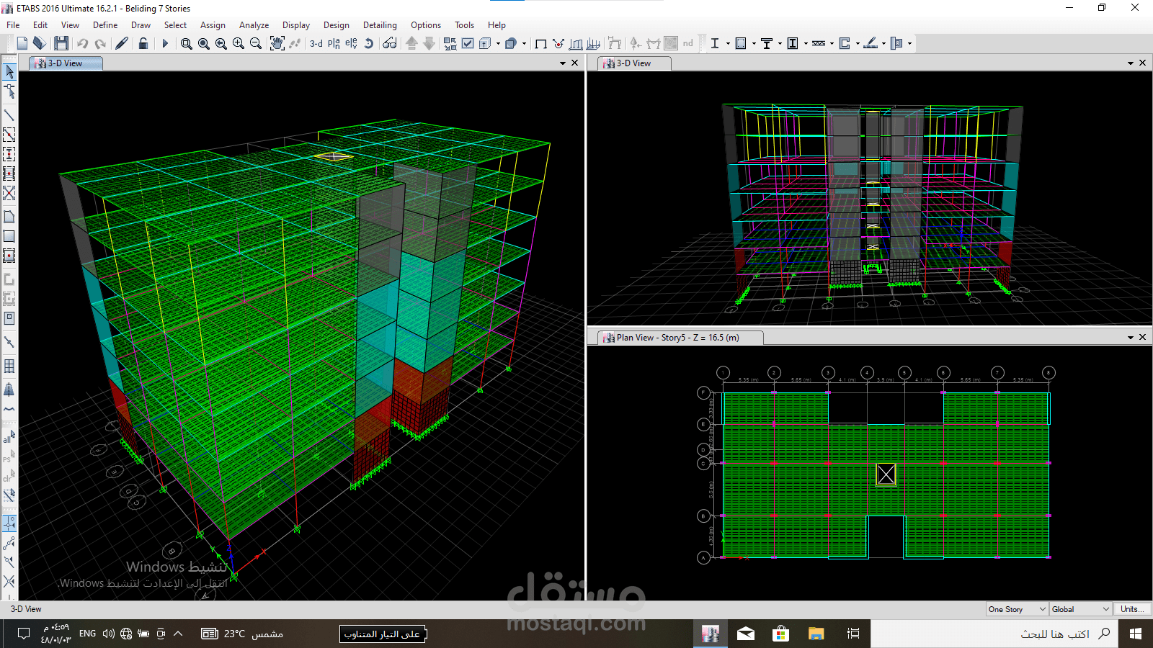Open the Analyze menu
The height and width of the screenshot is (648, 1153).
(x=254, y=25)
